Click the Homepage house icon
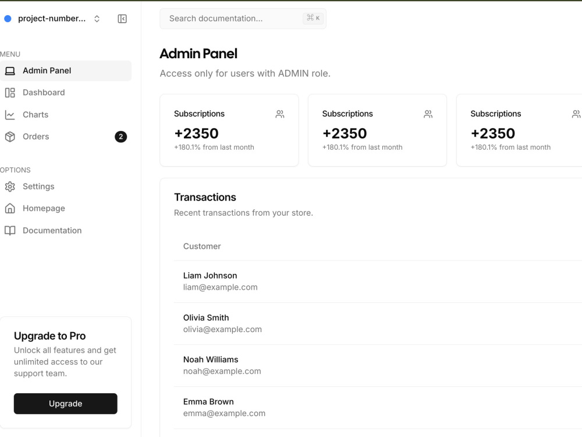The image size is (582, 437). (x=9, y=208)
